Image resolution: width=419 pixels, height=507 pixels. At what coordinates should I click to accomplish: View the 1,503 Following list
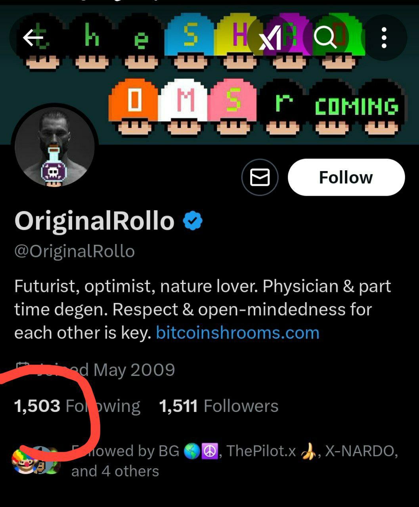(x=77, y=406)
